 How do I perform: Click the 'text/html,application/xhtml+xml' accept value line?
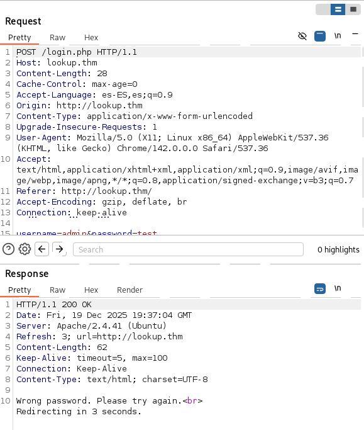click(187, 170)
